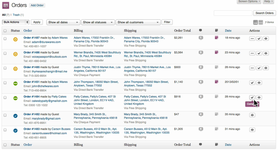278x150 pixels.
Task: Open customer note icon for order #1486
Action: [216, 52]
